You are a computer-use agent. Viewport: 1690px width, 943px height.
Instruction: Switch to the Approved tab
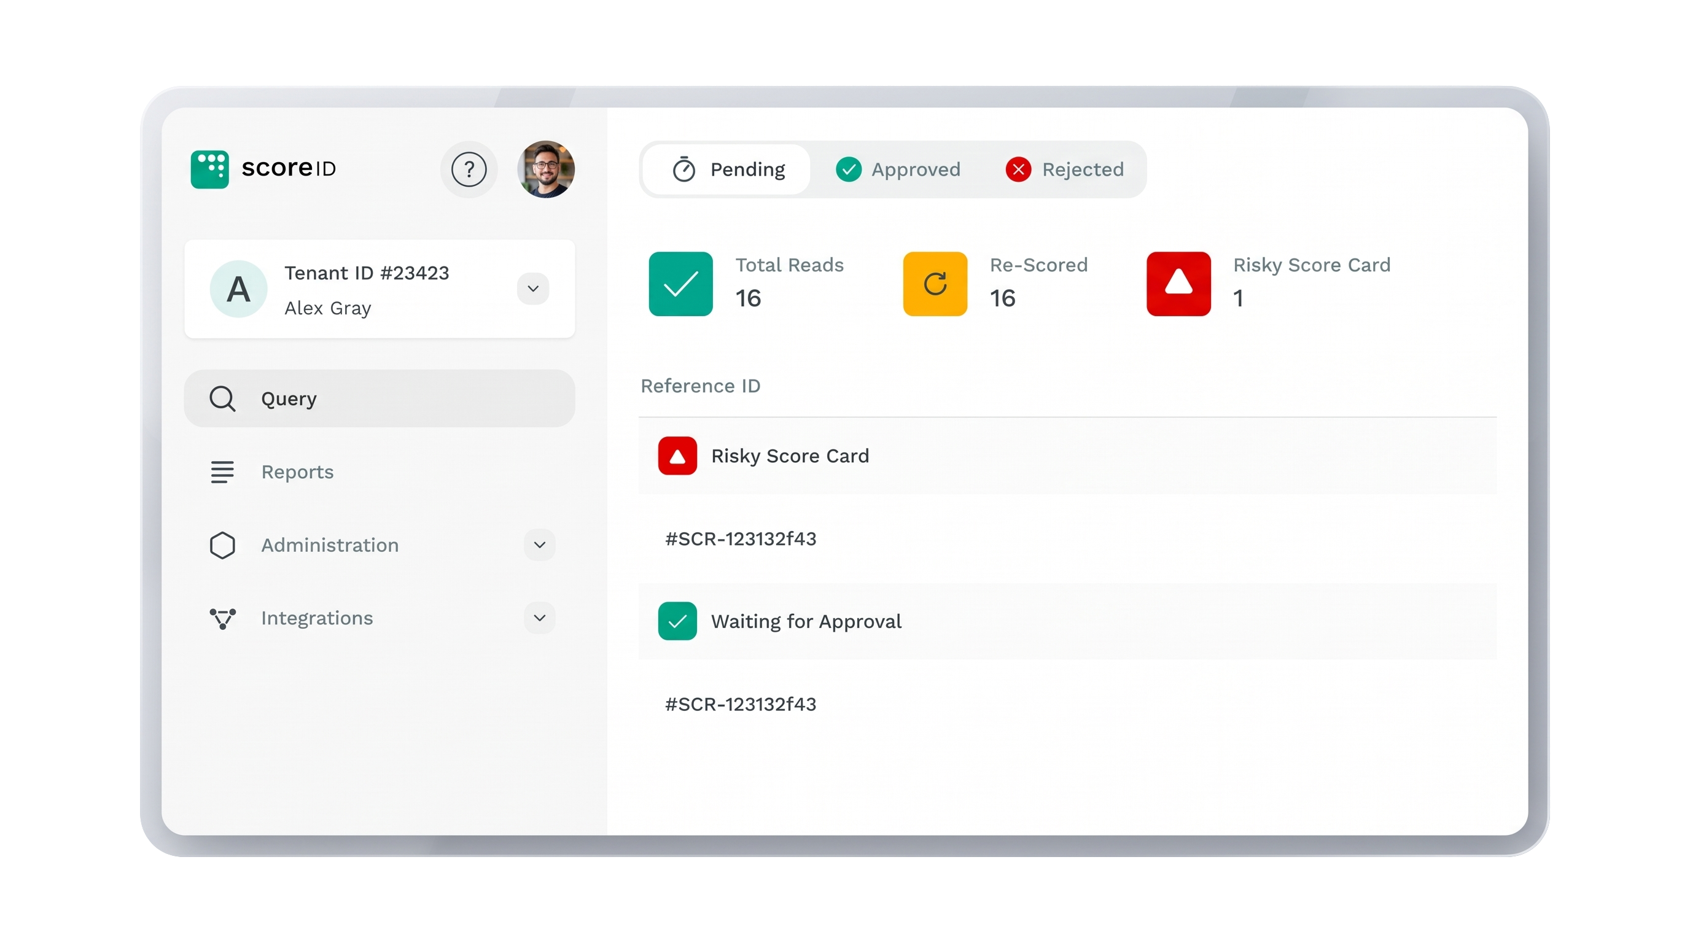click(897, 170)
